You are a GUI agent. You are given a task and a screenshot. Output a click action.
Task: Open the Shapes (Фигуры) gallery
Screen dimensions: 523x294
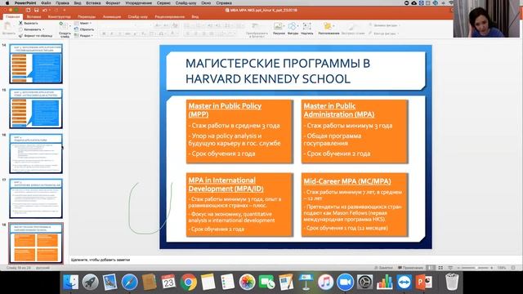pos(293,29)
